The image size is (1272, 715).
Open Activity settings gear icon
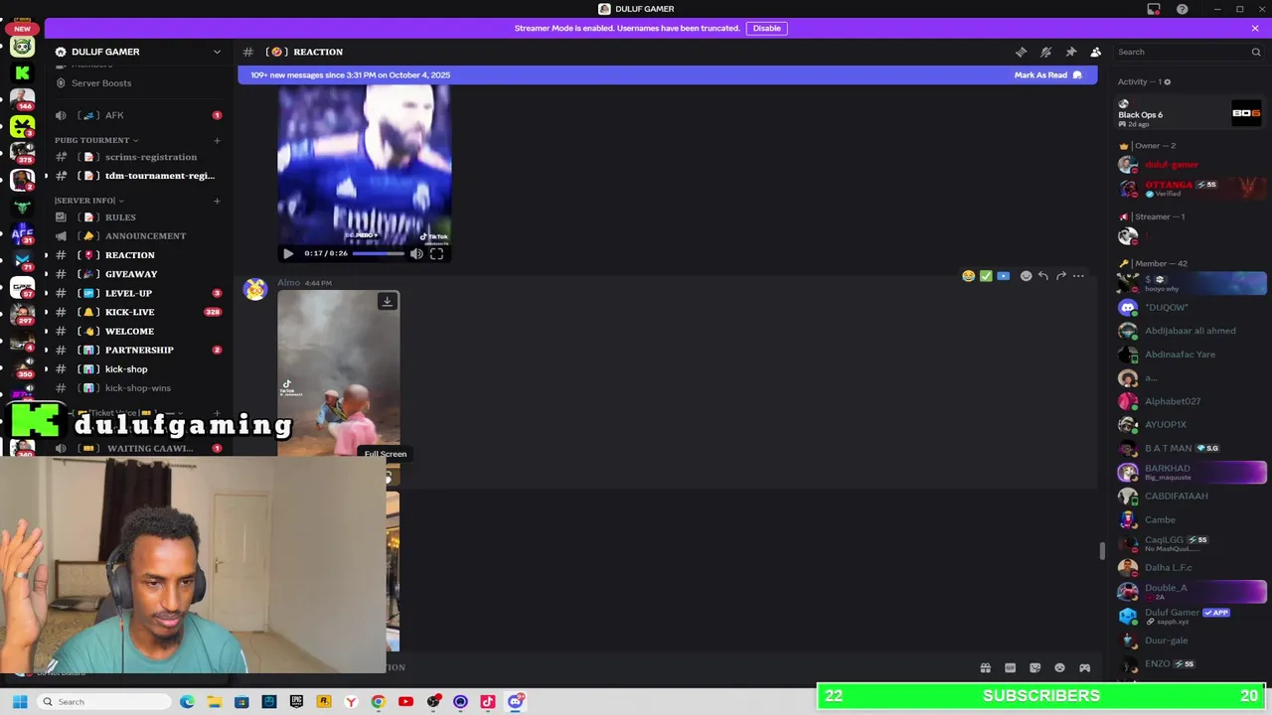[1167, 81]
